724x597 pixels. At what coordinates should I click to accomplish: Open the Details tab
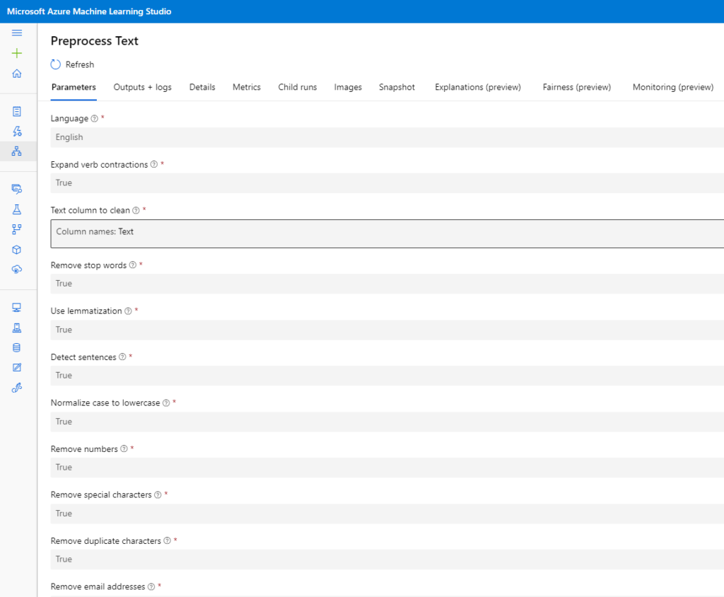pos(202,87)
